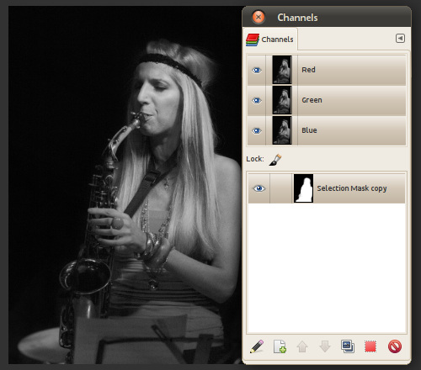The width and height of the screenshot is (421, 370).
Task: Select the Red channel row
Action: pyautogui.click(x=327, y=70)
